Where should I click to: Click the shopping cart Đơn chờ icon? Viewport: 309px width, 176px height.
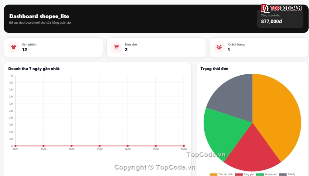pos(116,47)
